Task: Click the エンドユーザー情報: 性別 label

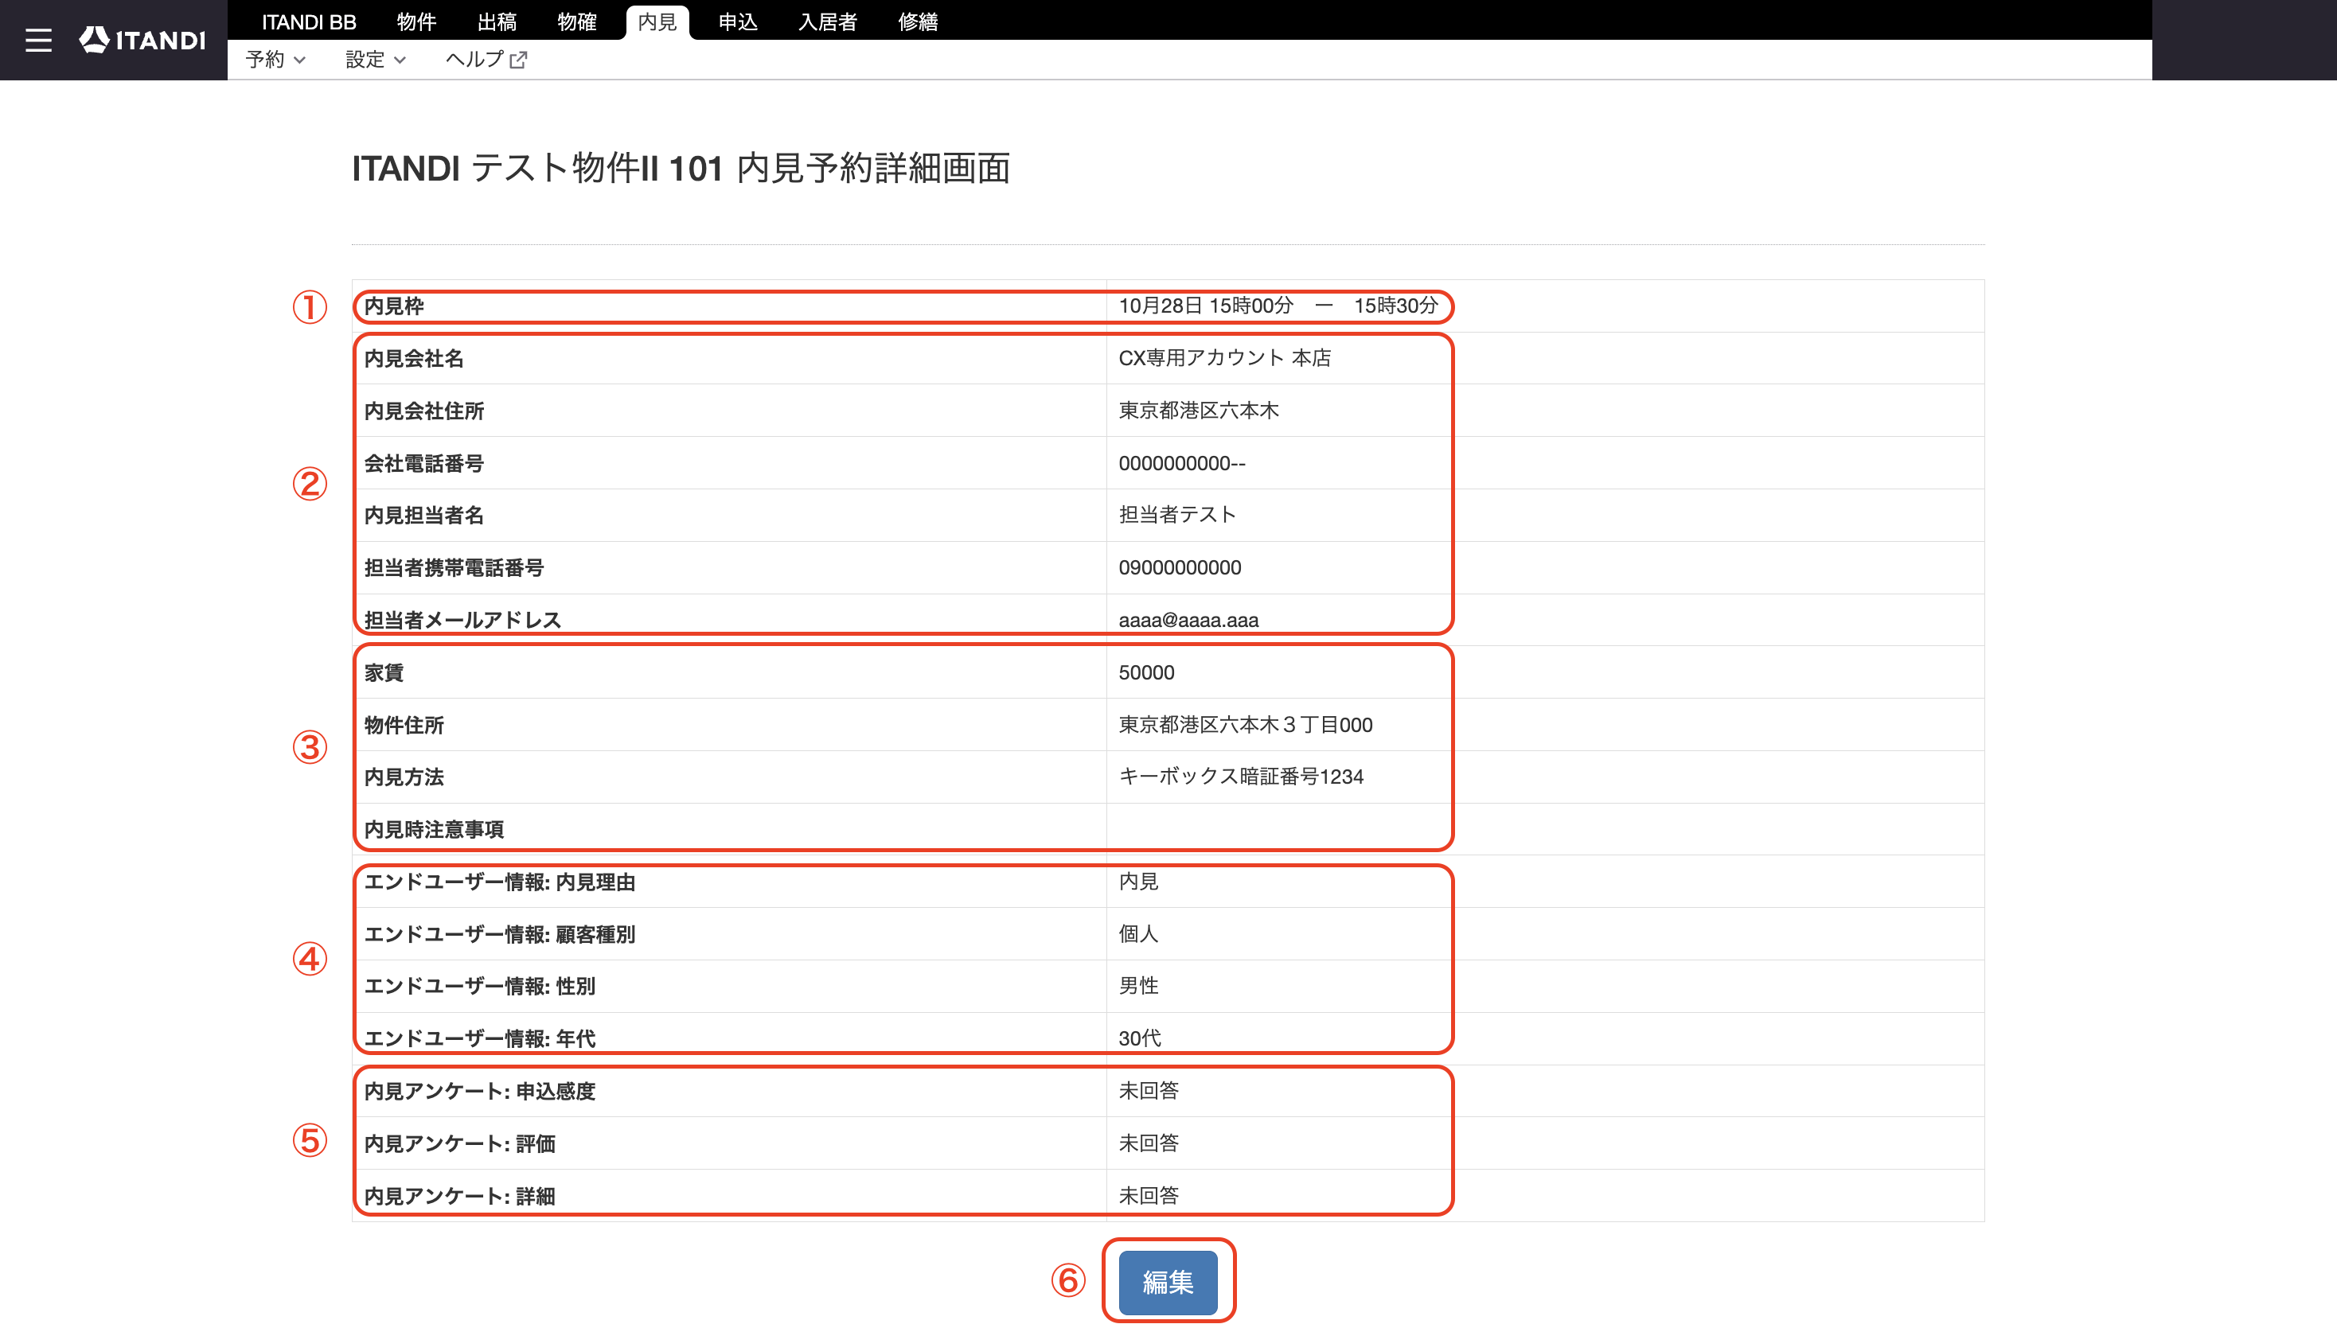Action: [479, 987]
